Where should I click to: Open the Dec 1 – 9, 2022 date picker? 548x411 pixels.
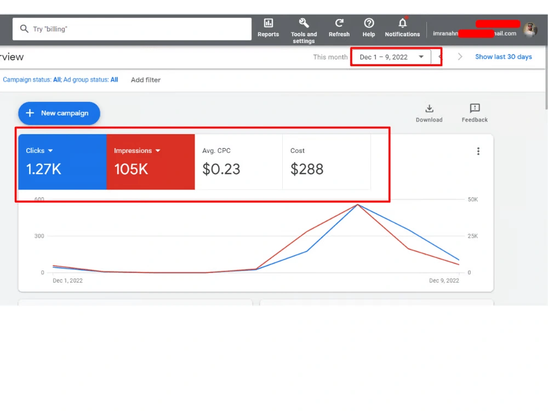pyautogui.click(x=391, y=57)
